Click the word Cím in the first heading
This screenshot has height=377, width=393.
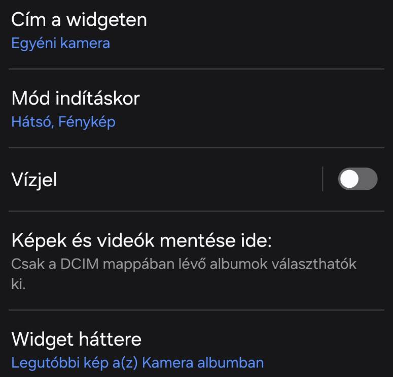(x=28, y=20)
